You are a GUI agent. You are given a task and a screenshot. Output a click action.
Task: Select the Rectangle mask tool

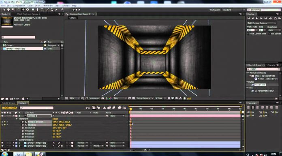tap(33, 10)
